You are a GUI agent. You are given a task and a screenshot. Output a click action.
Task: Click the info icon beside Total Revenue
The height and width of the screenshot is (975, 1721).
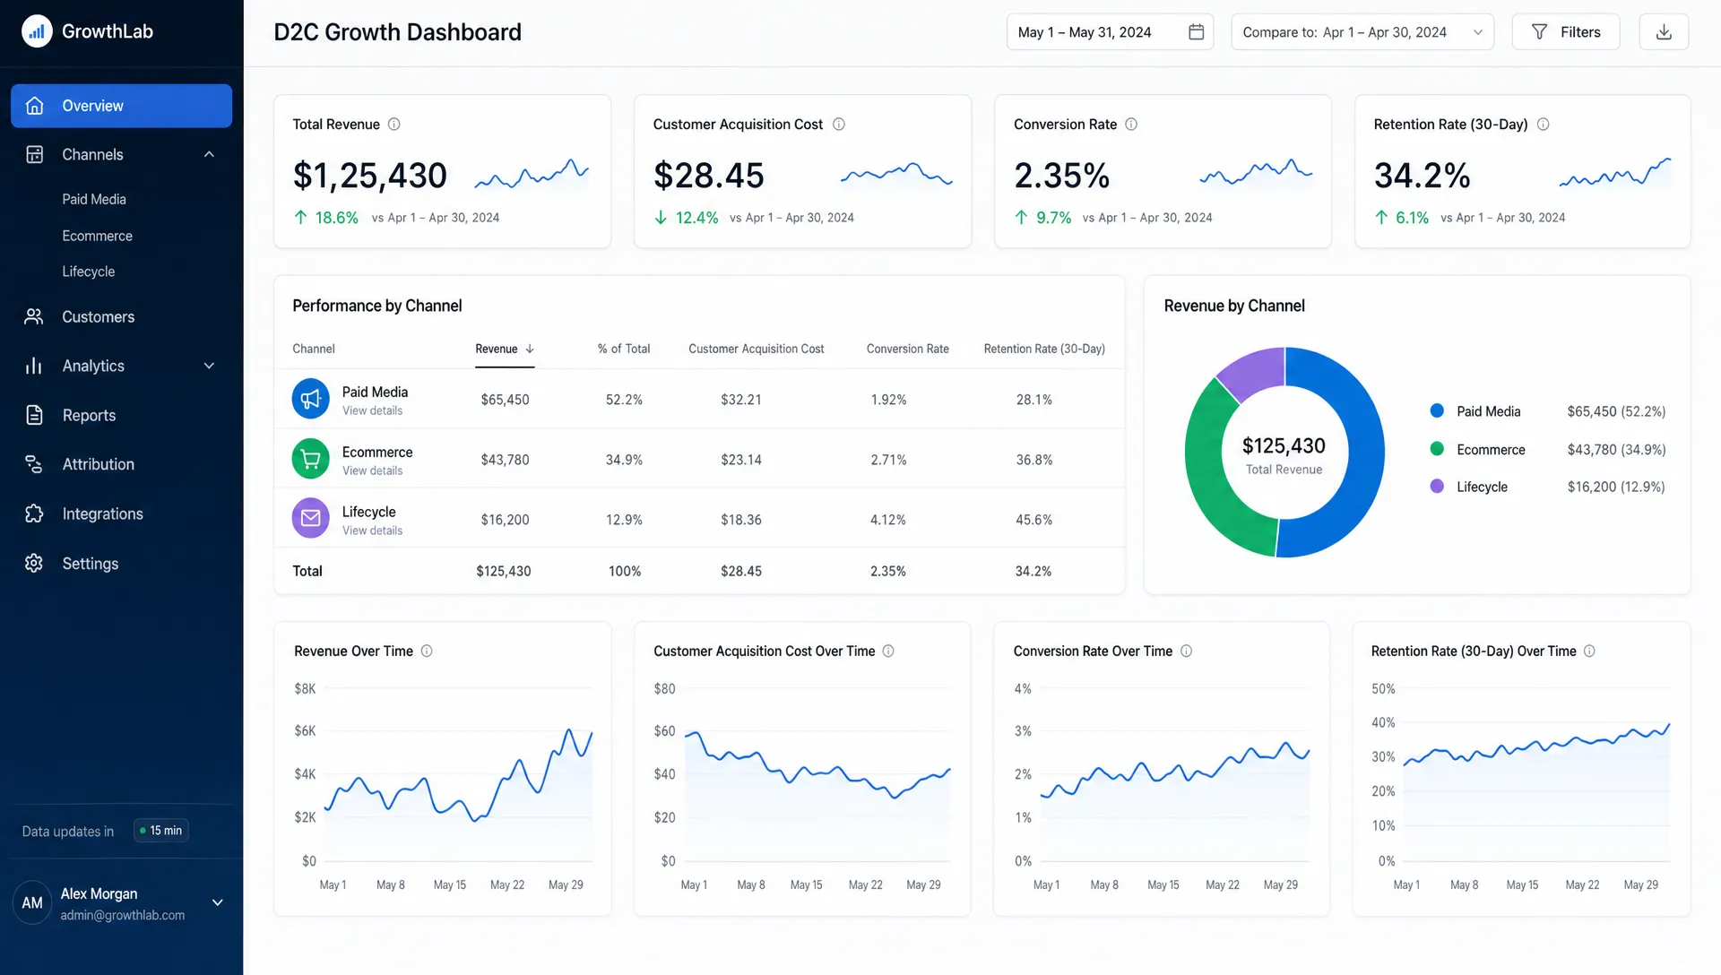[x=393, y=125]
